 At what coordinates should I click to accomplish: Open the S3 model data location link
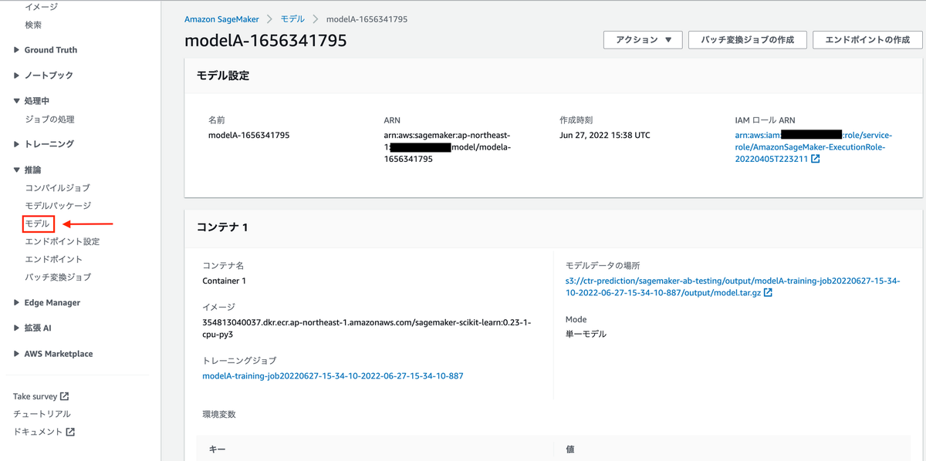click(732, 287)
